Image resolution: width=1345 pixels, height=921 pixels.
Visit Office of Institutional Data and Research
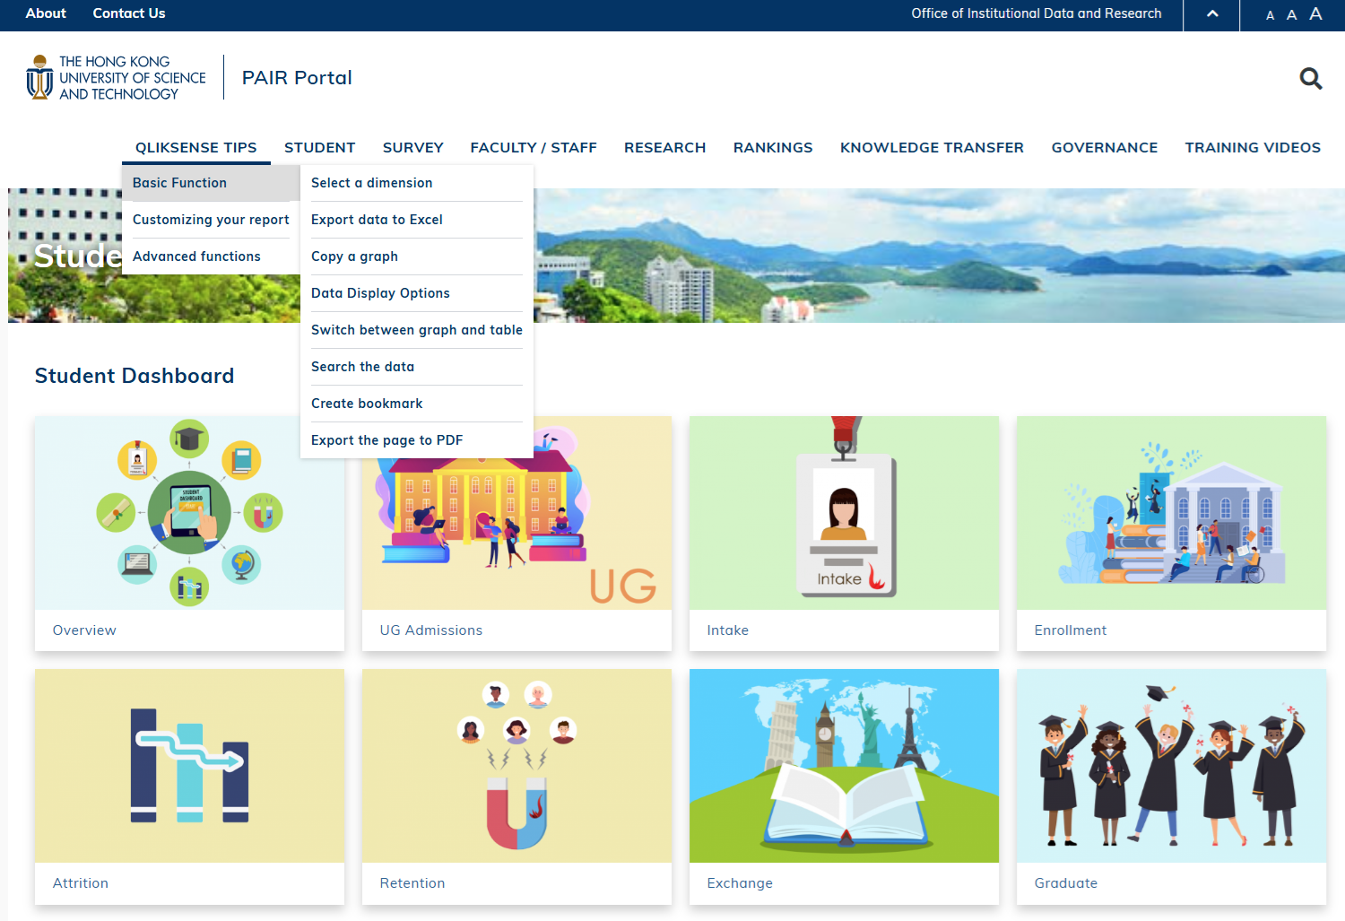tap(1037, 13)
